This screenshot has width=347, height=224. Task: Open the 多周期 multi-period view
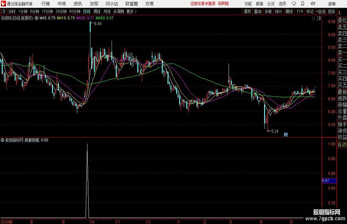click(x=119, y=11)
